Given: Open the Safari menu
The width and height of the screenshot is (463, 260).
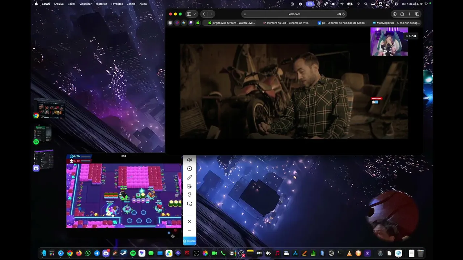Looking at the screenshot, I should click(46, 4).
